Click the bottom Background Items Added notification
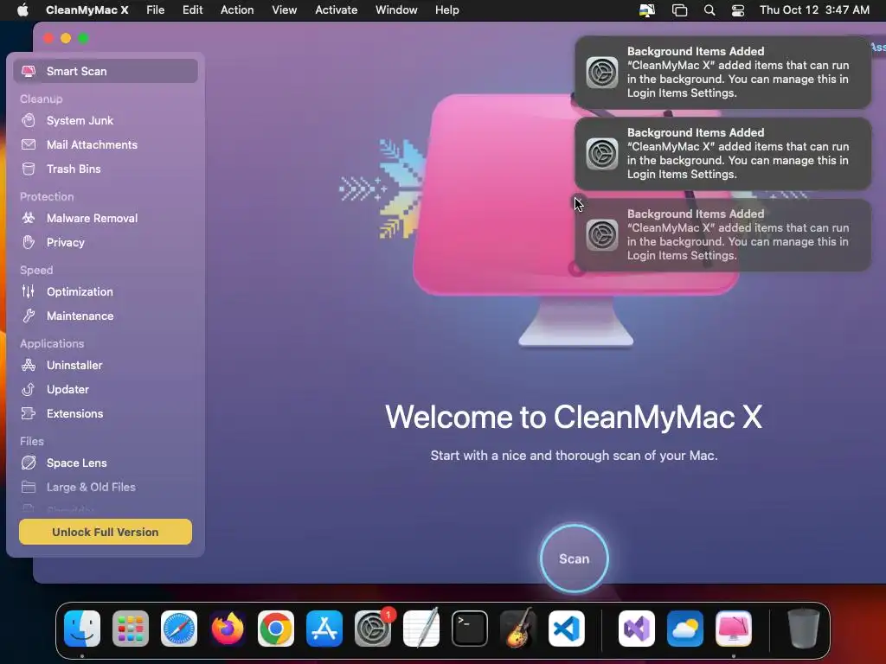 coord(722,235)
